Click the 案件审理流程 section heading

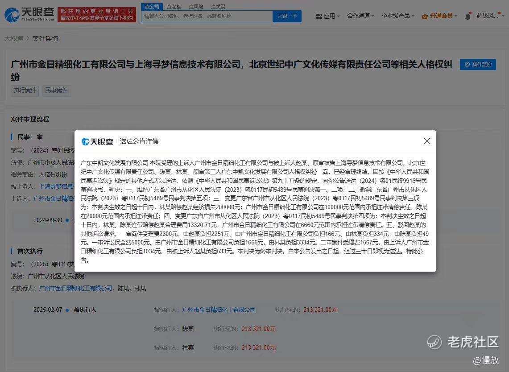coord(30,119)
